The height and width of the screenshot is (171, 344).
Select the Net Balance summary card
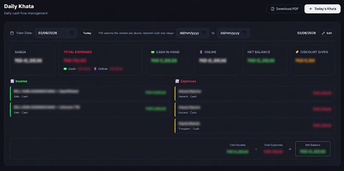click(265, 60)
